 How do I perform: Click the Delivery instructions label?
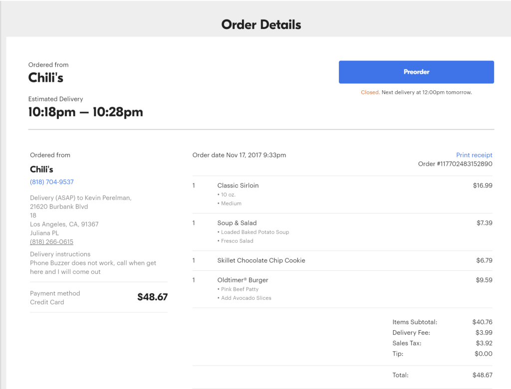(x=60, y=254)
